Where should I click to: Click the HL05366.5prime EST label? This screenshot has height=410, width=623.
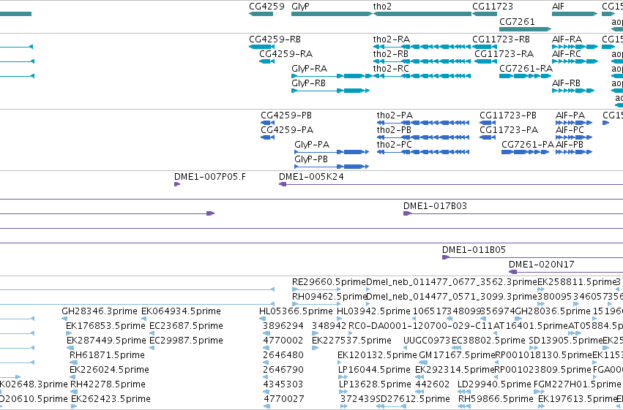296,311
